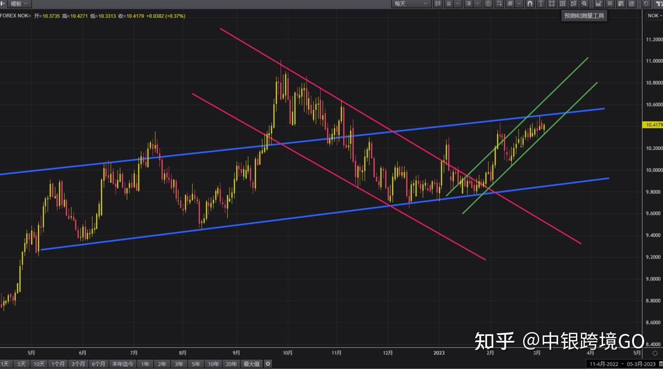Click the chart analysis line icon
This screenshot has height=369, width=663.
coord(448,4)
